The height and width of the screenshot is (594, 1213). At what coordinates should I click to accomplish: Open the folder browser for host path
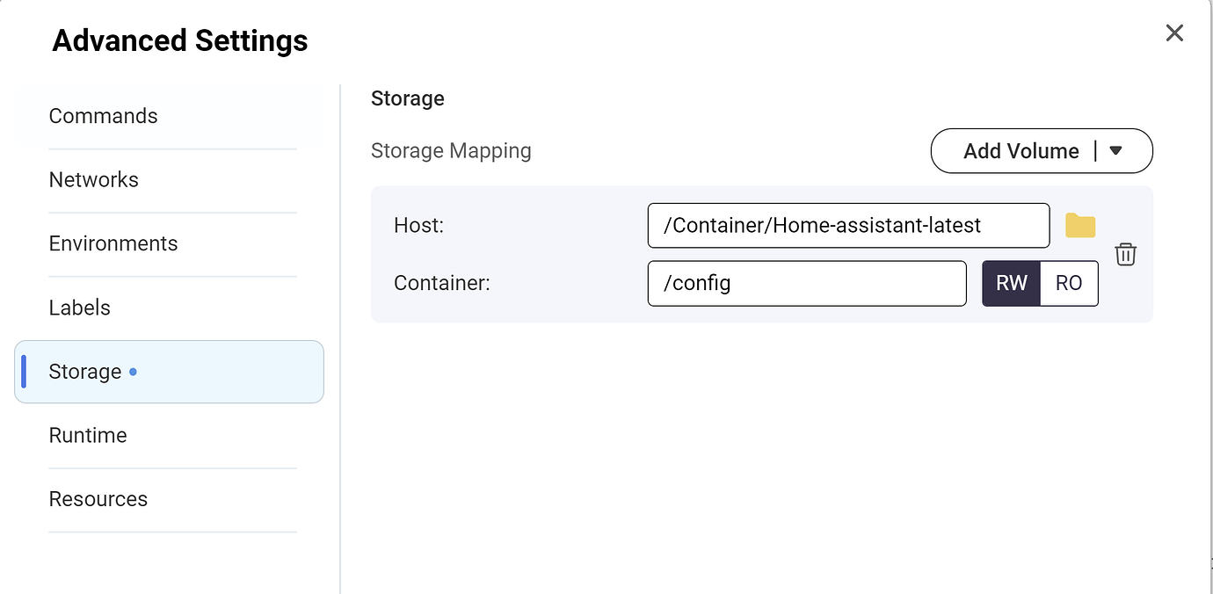1079,226
